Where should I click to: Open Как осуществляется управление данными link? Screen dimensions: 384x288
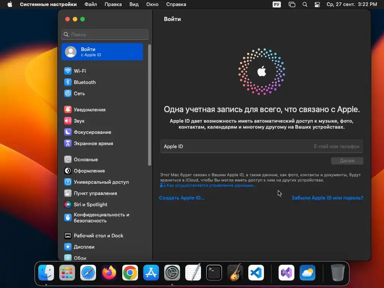click(208, 185)
